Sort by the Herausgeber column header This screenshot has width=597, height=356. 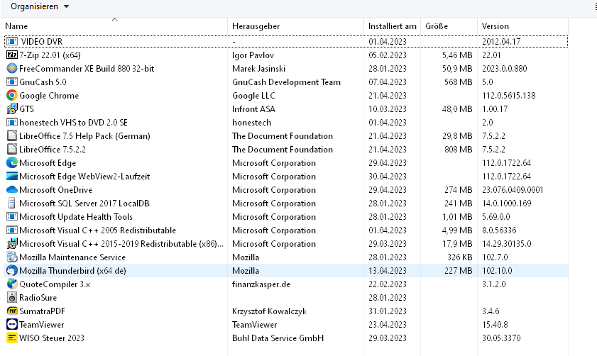295,26
